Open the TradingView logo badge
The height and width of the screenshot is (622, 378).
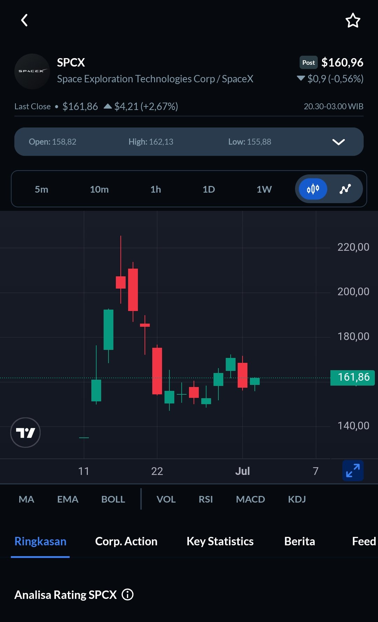tap(26, 433)
